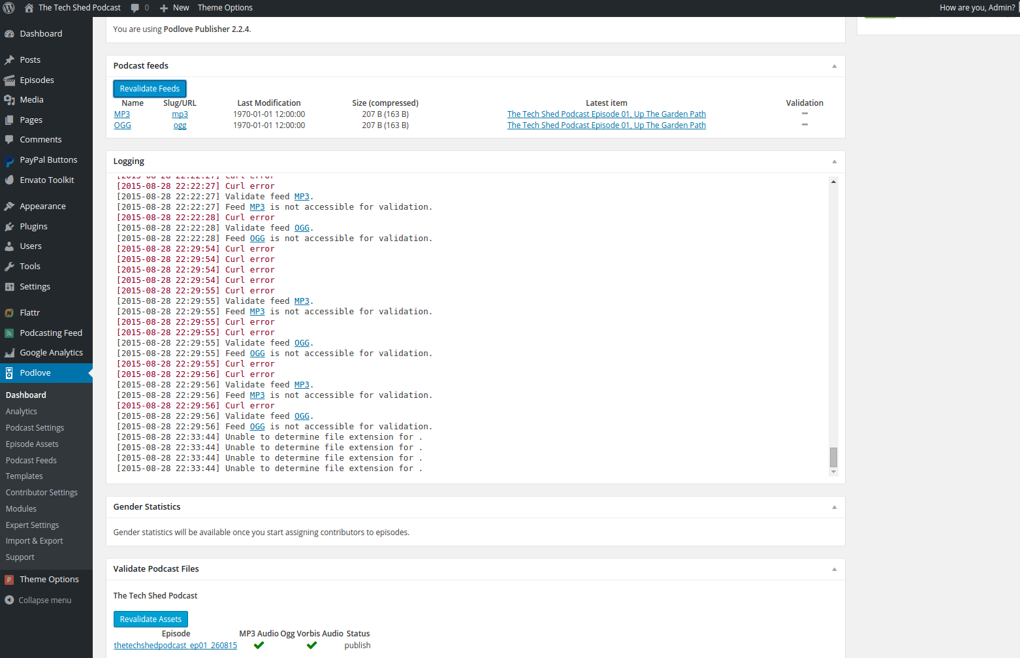
Task: Open Import & Export submenu item
Action: 35,541
